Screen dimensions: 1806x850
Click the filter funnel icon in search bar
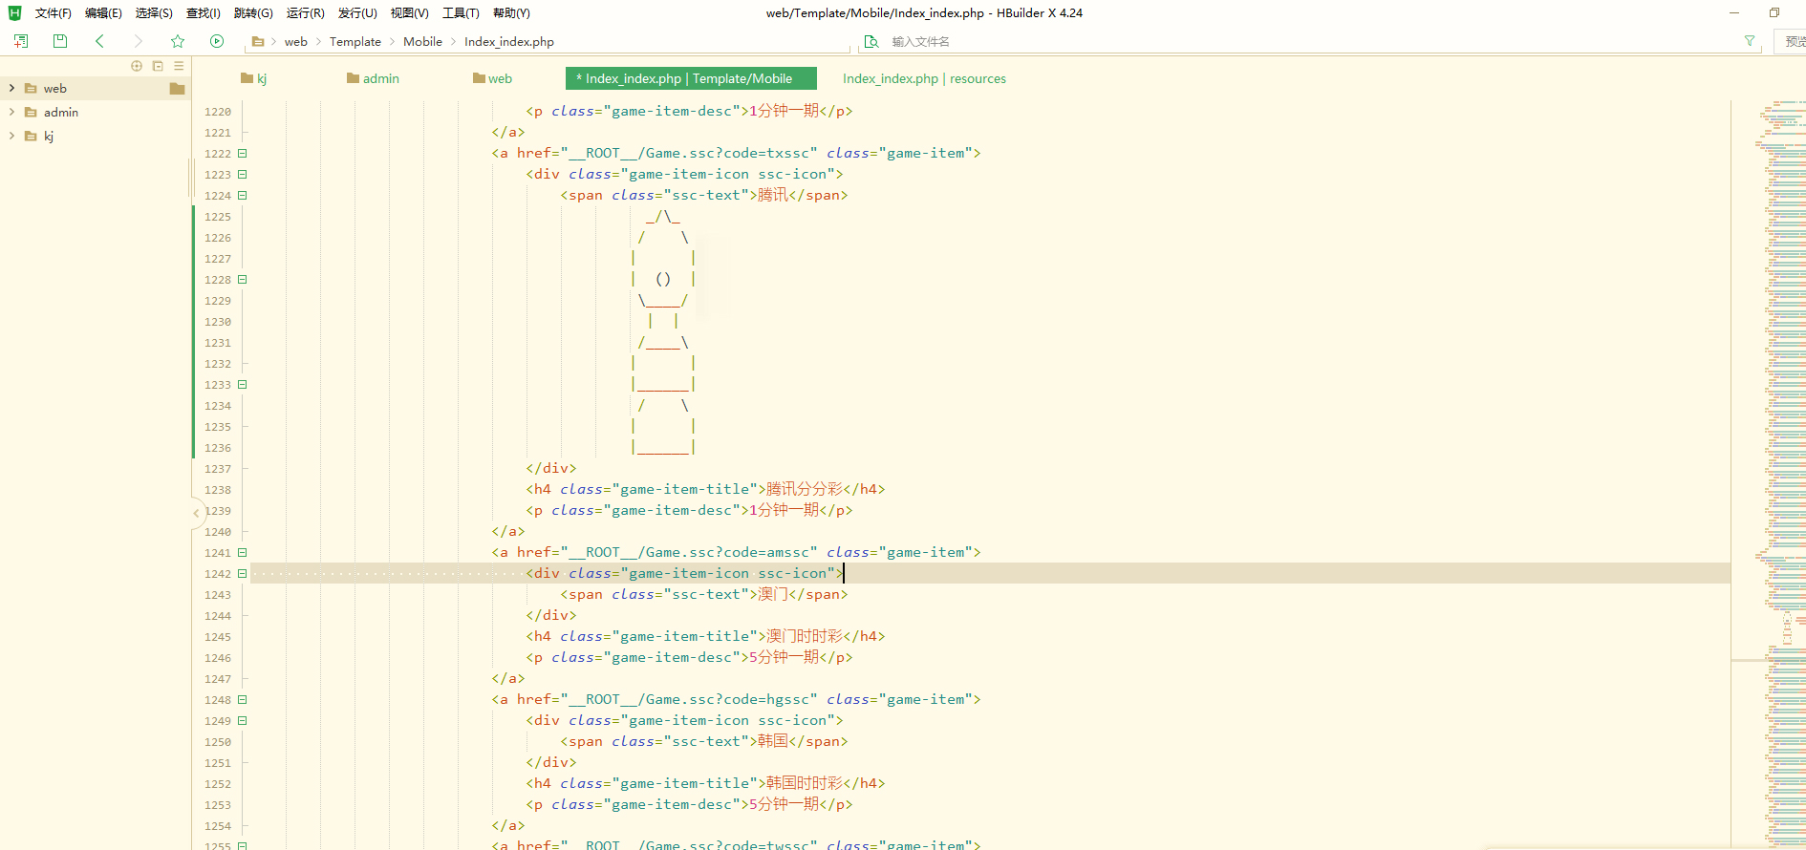point(1750,41)
